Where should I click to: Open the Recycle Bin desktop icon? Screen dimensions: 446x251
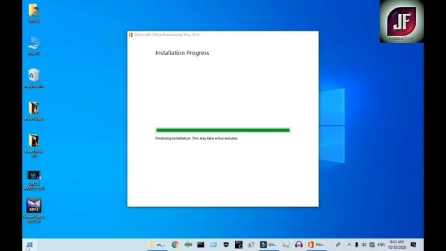(34, 78)
